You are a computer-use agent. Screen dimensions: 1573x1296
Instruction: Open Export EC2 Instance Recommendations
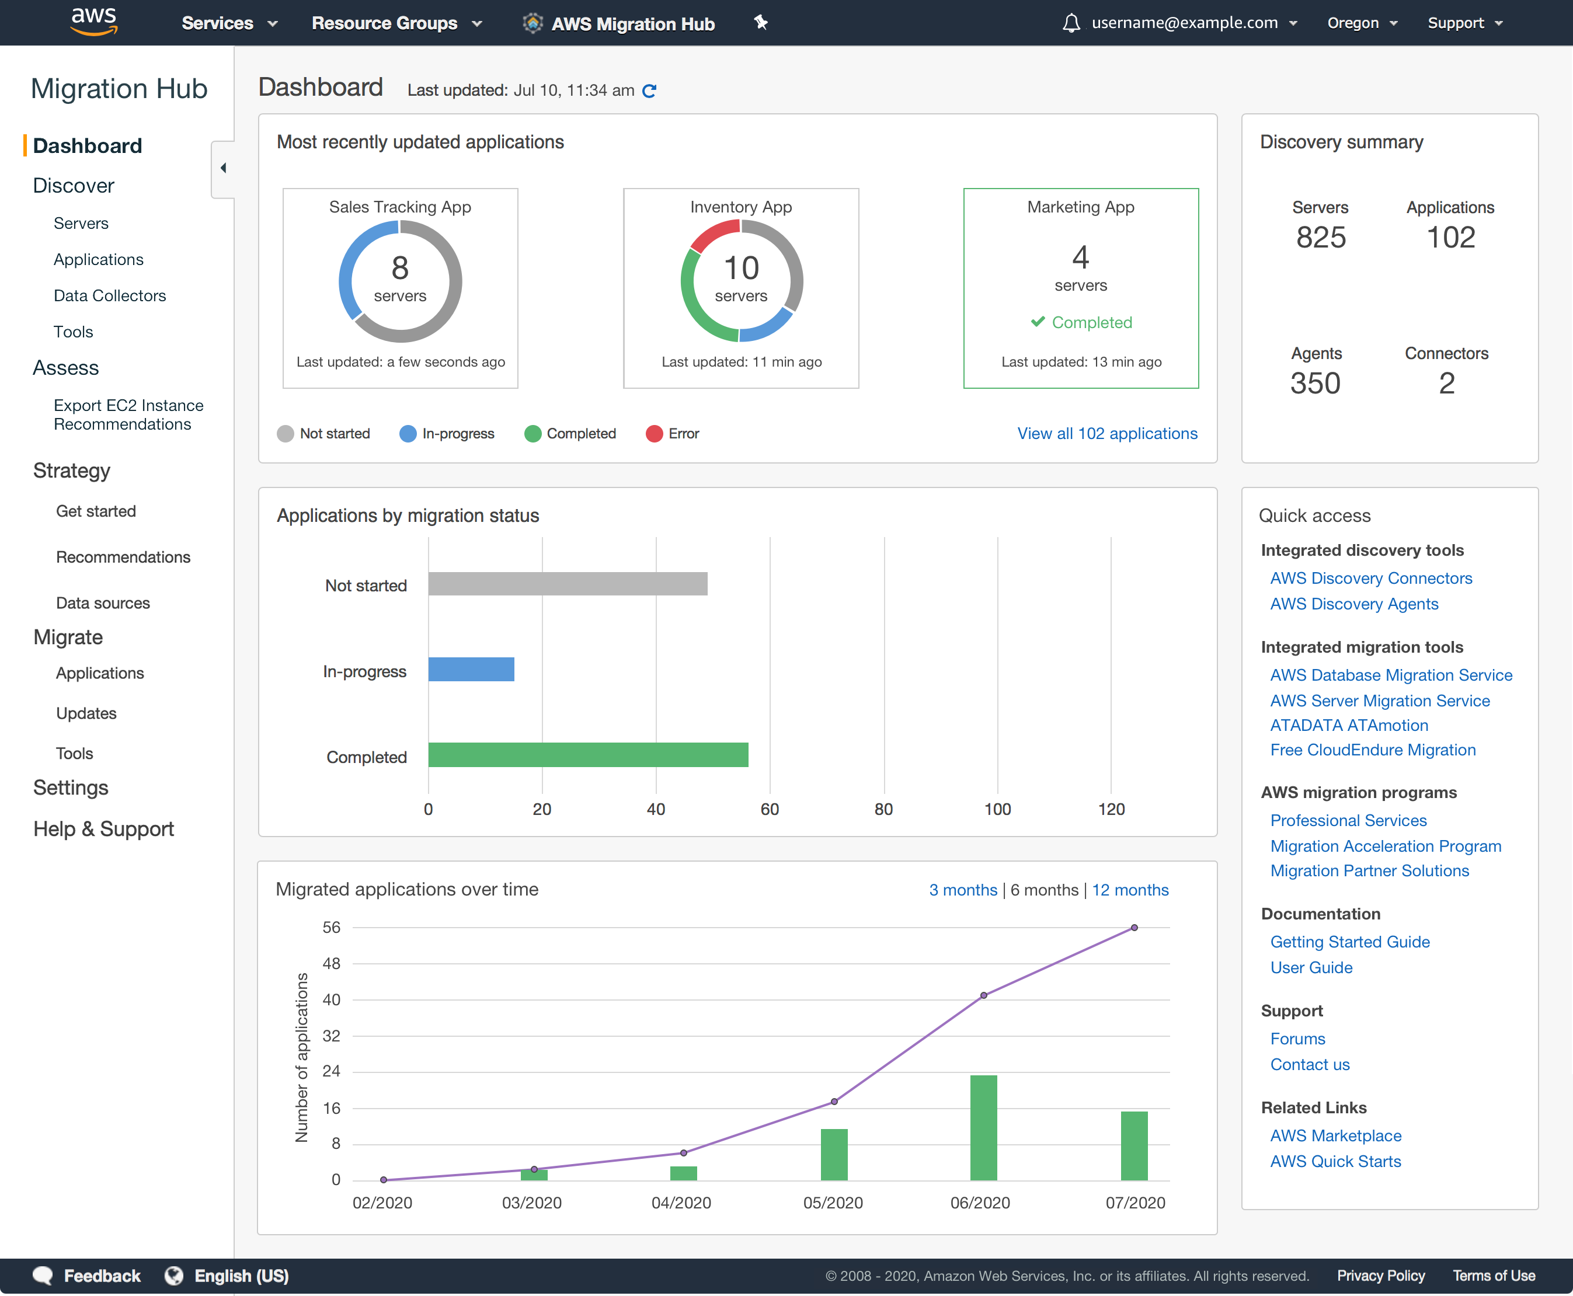pyautogui.click(x=128, y=414)
